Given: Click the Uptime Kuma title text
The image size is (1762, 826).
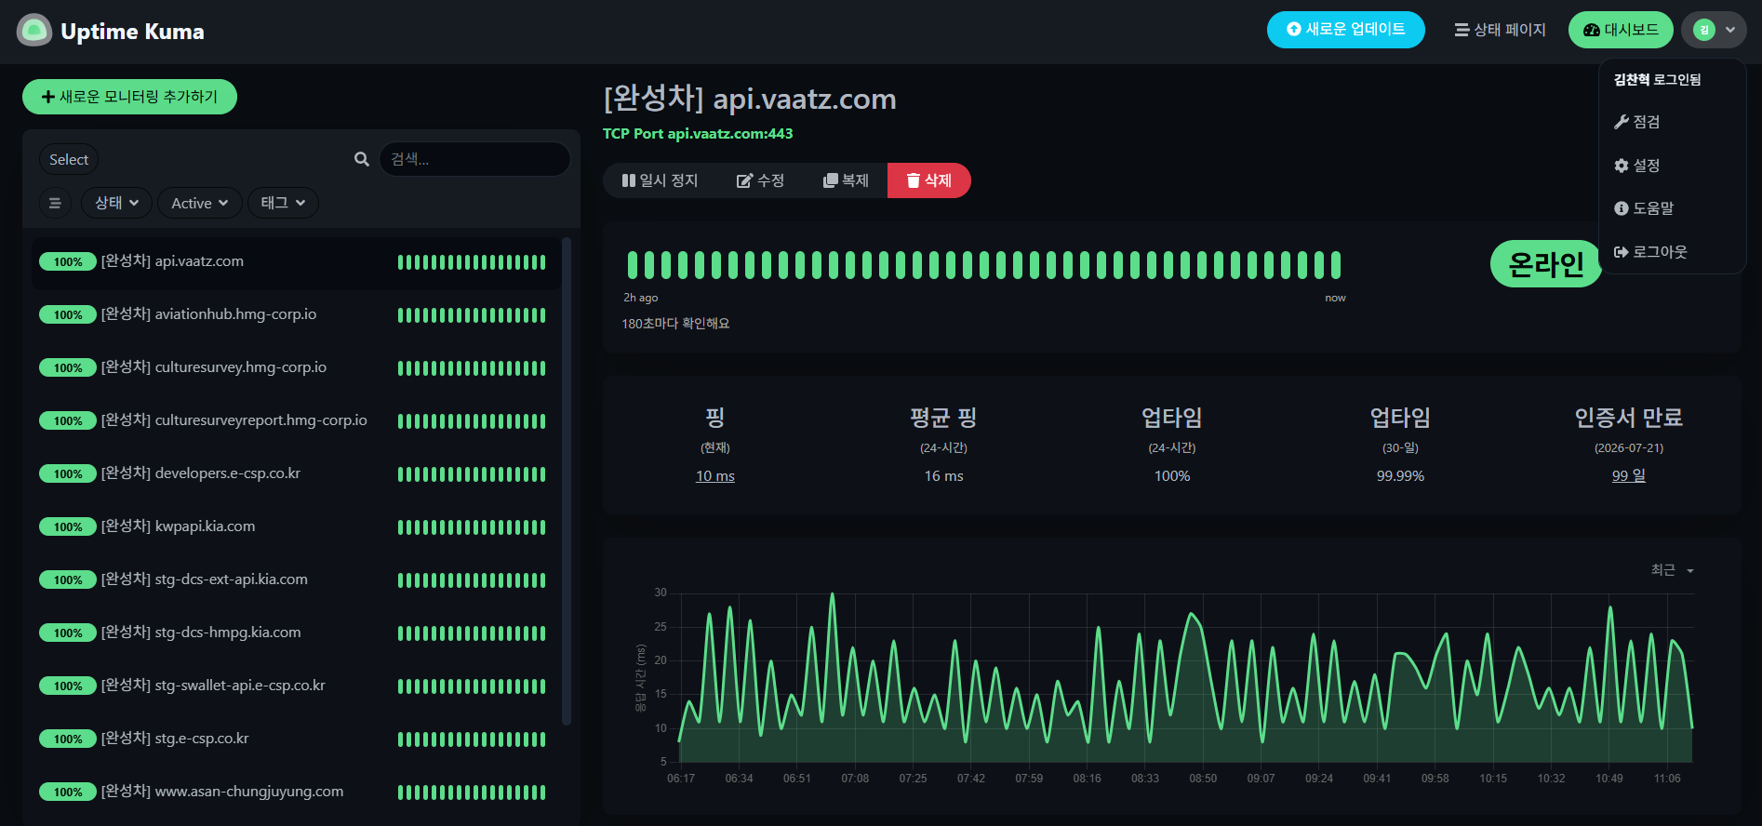Looking at the screenshot, I should [132, 32].
